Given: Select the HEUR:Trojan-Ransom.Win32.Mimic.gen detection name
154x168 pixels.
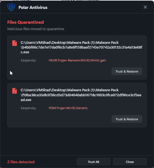Looking at the screenshot, I should (77, 60).
